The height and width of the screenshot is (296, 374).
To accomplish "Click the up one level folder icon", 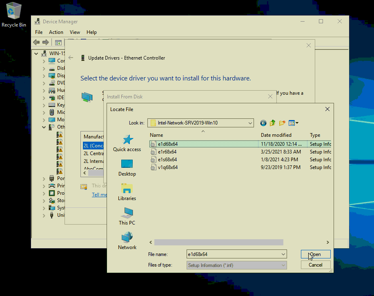I will 272,123.
